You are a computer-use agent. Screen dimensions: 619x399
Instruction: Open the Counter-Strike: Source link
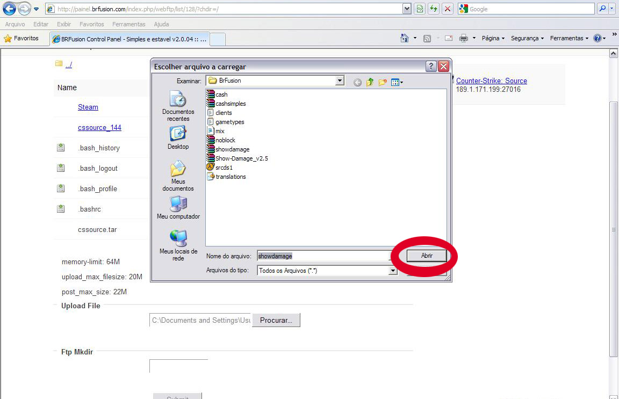click(491, 81)
